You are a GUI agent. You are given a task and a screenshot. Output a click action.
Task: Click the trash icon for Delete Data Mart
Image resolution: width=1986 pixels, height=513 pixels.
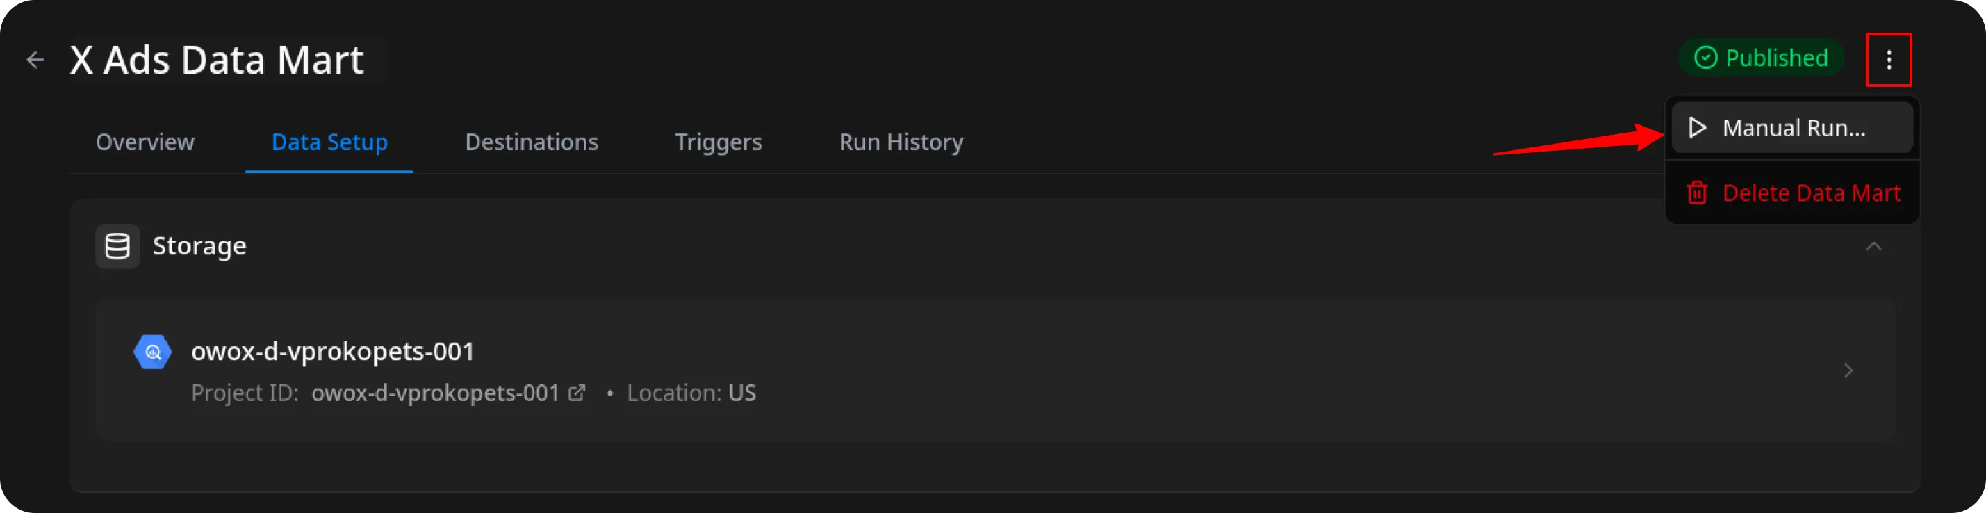(x=1697, y=192)
